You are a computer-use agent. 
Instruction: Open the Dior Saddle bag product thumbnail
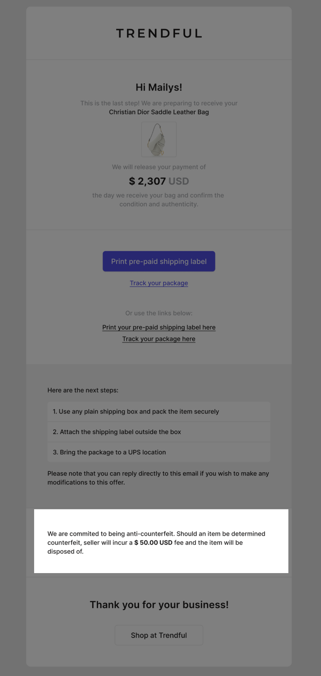(159, 139)
